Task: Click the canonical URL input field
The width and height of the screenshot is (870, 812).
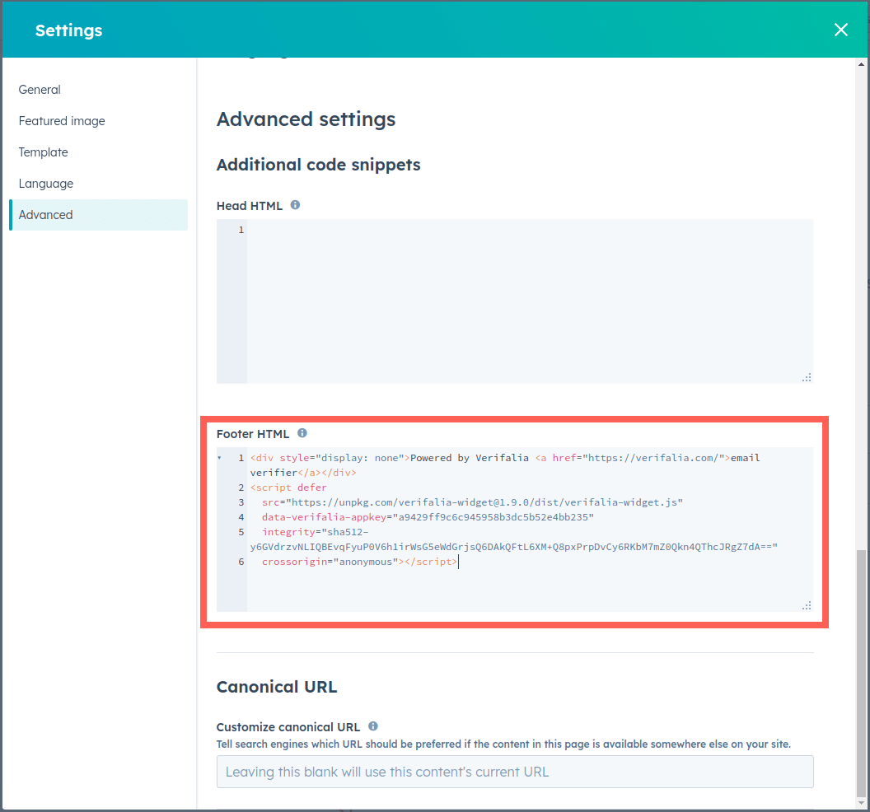Action: tap(515, 772)
